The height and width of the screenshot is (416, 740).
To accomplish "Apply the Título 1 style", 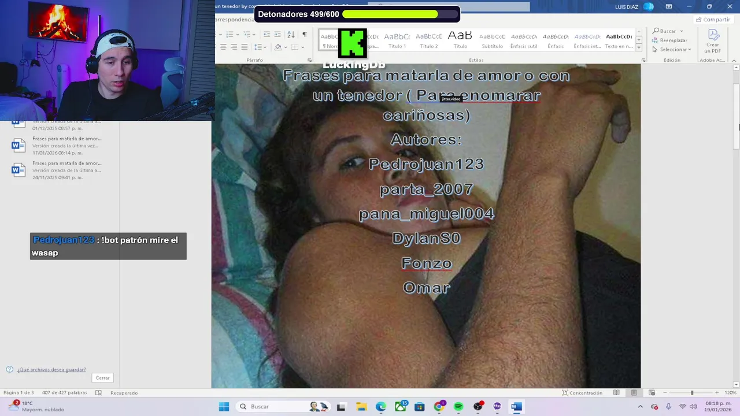I will pos(397,40).
